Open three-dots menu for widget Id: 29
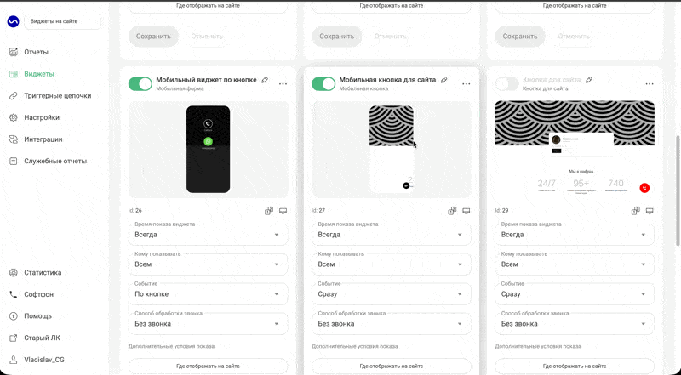This screenshot has width=681, height=375. (x=650, y=84)
